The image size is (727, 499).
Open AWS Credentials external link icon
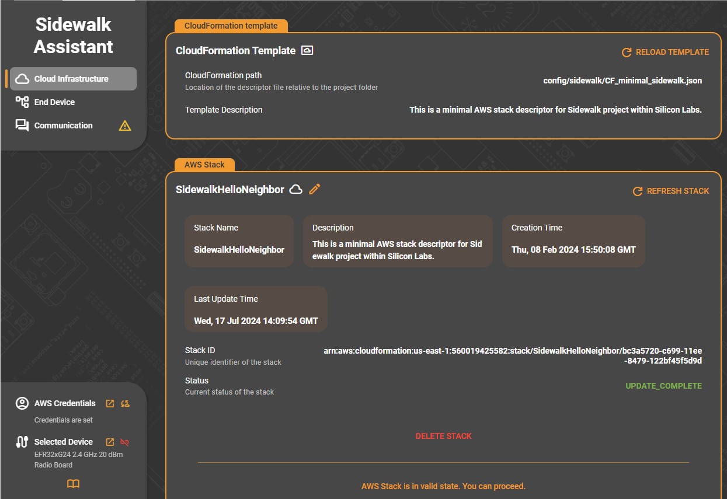coord(110,403)
